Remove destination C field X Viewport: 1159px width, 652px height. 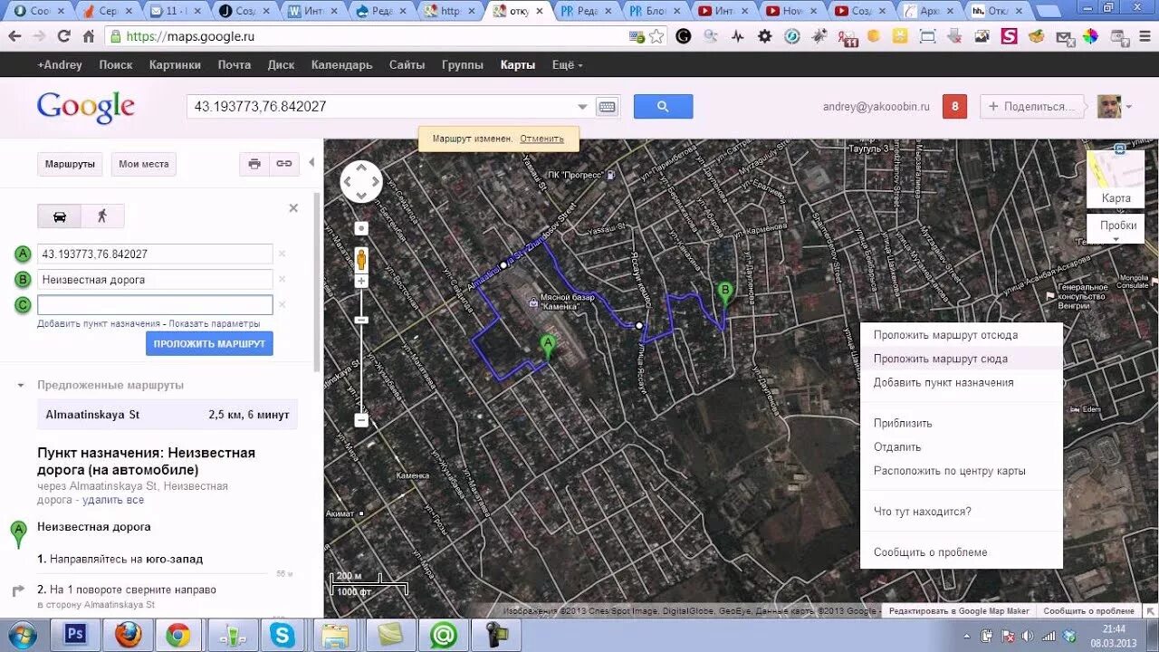(282, 305)
